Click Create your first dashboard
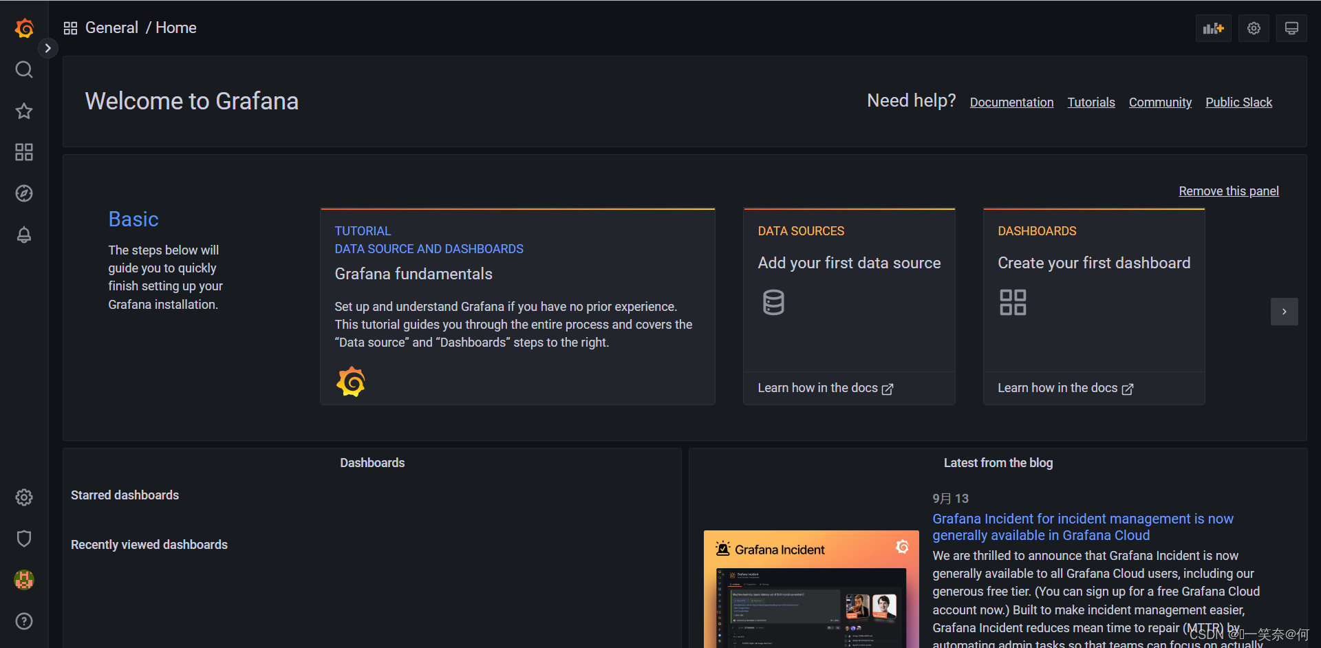Viewport: 1321px width, 648px height. (x=1094, y=263)
